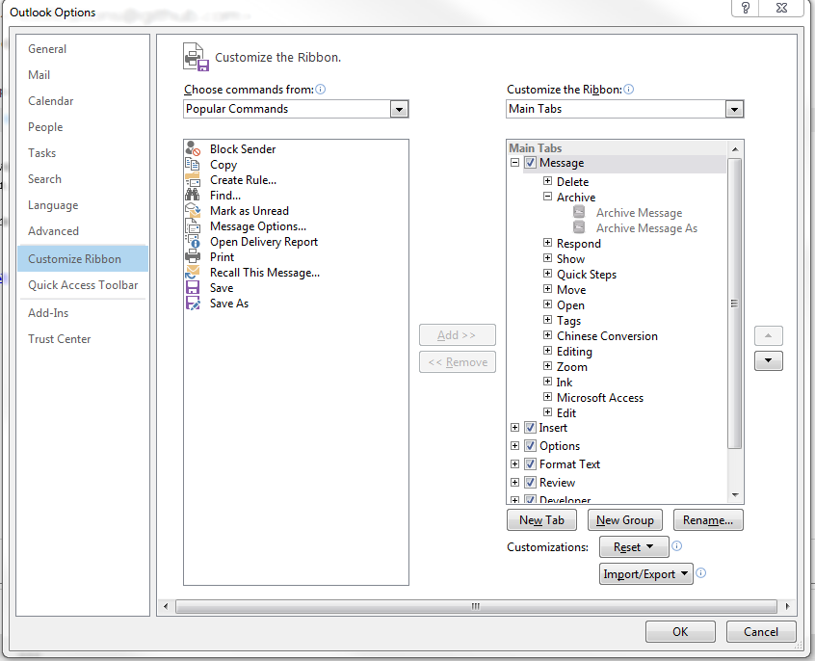Expand the Tags group
The image size is (815, 661).
(547, 319)
